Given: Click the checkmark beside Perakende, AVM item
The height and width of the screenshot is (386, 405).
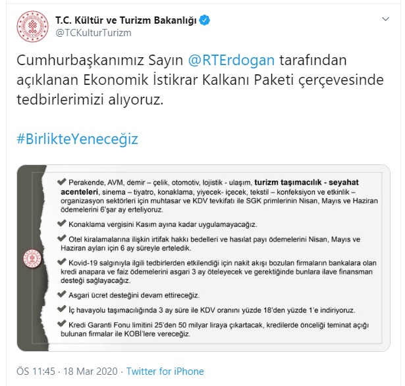Looking at the screenshot, I should 62,181.
